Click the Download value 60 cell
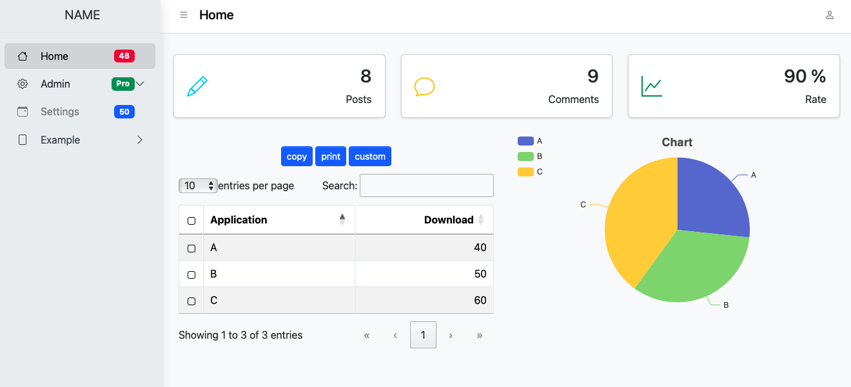The image size is (851, 387). click(x=424, y=301)
